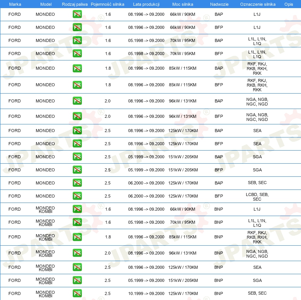
Task: Click fuel icon in Kombi SGA row
Action: coord(77,280)
